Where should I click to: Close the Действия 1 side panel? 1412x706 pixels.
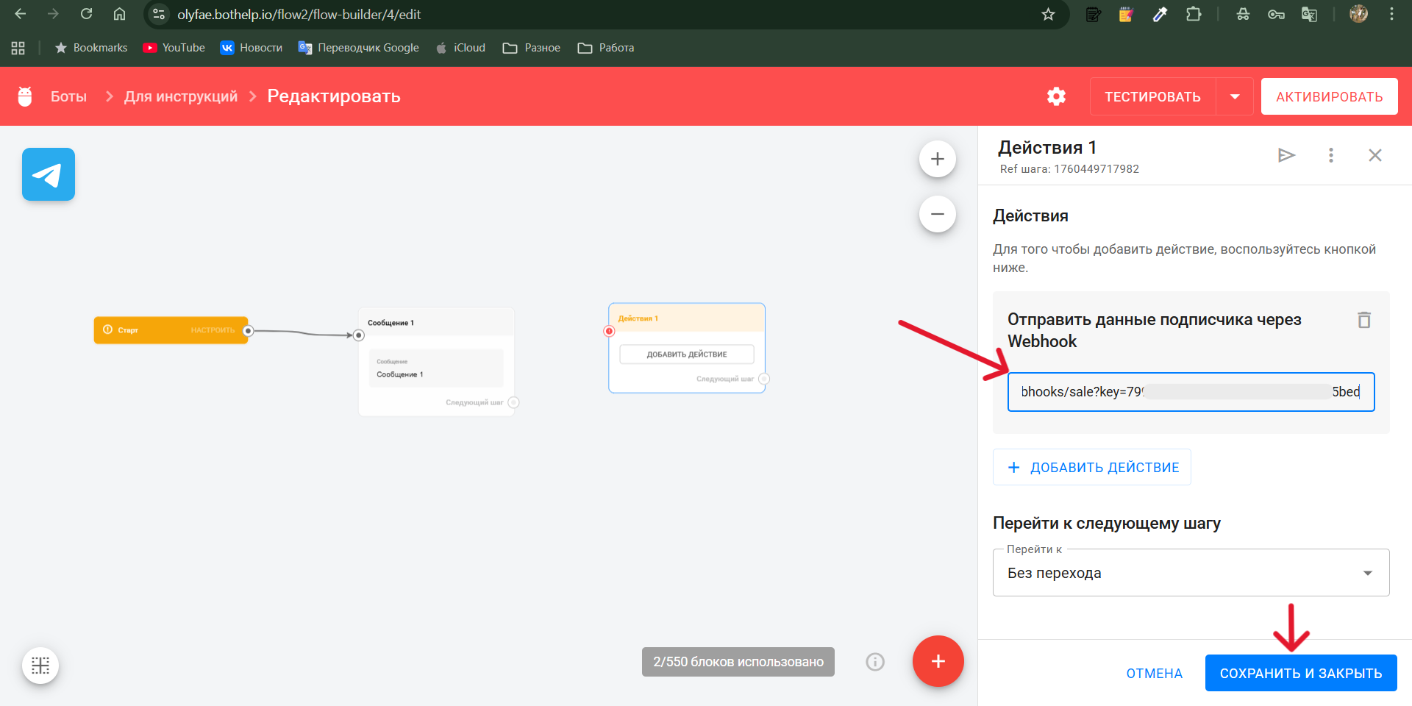pos(1375,155)
